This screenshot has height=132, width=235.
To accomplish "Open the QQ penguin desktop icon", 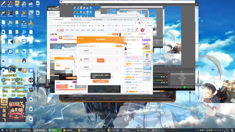I will (x=24, y=62).
